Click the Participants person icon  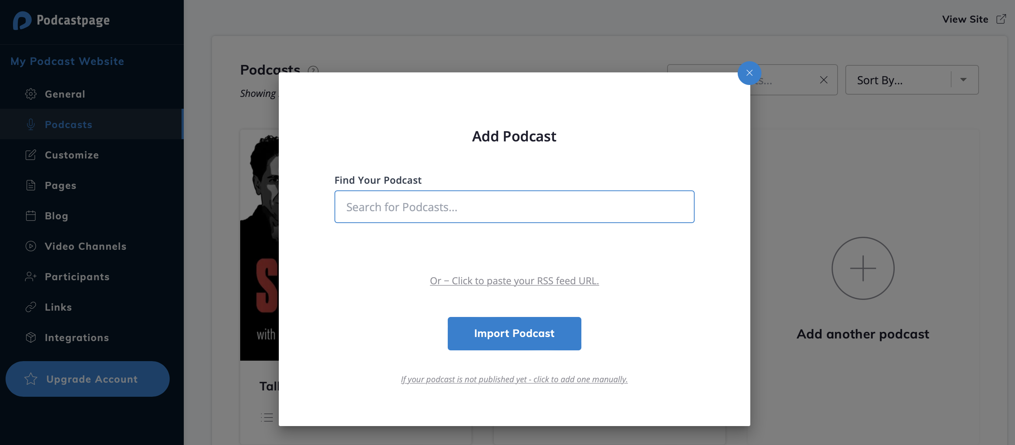point(31,277)
